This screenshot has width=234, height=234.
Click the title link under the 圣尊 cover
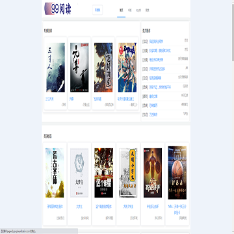click(55, 207)
